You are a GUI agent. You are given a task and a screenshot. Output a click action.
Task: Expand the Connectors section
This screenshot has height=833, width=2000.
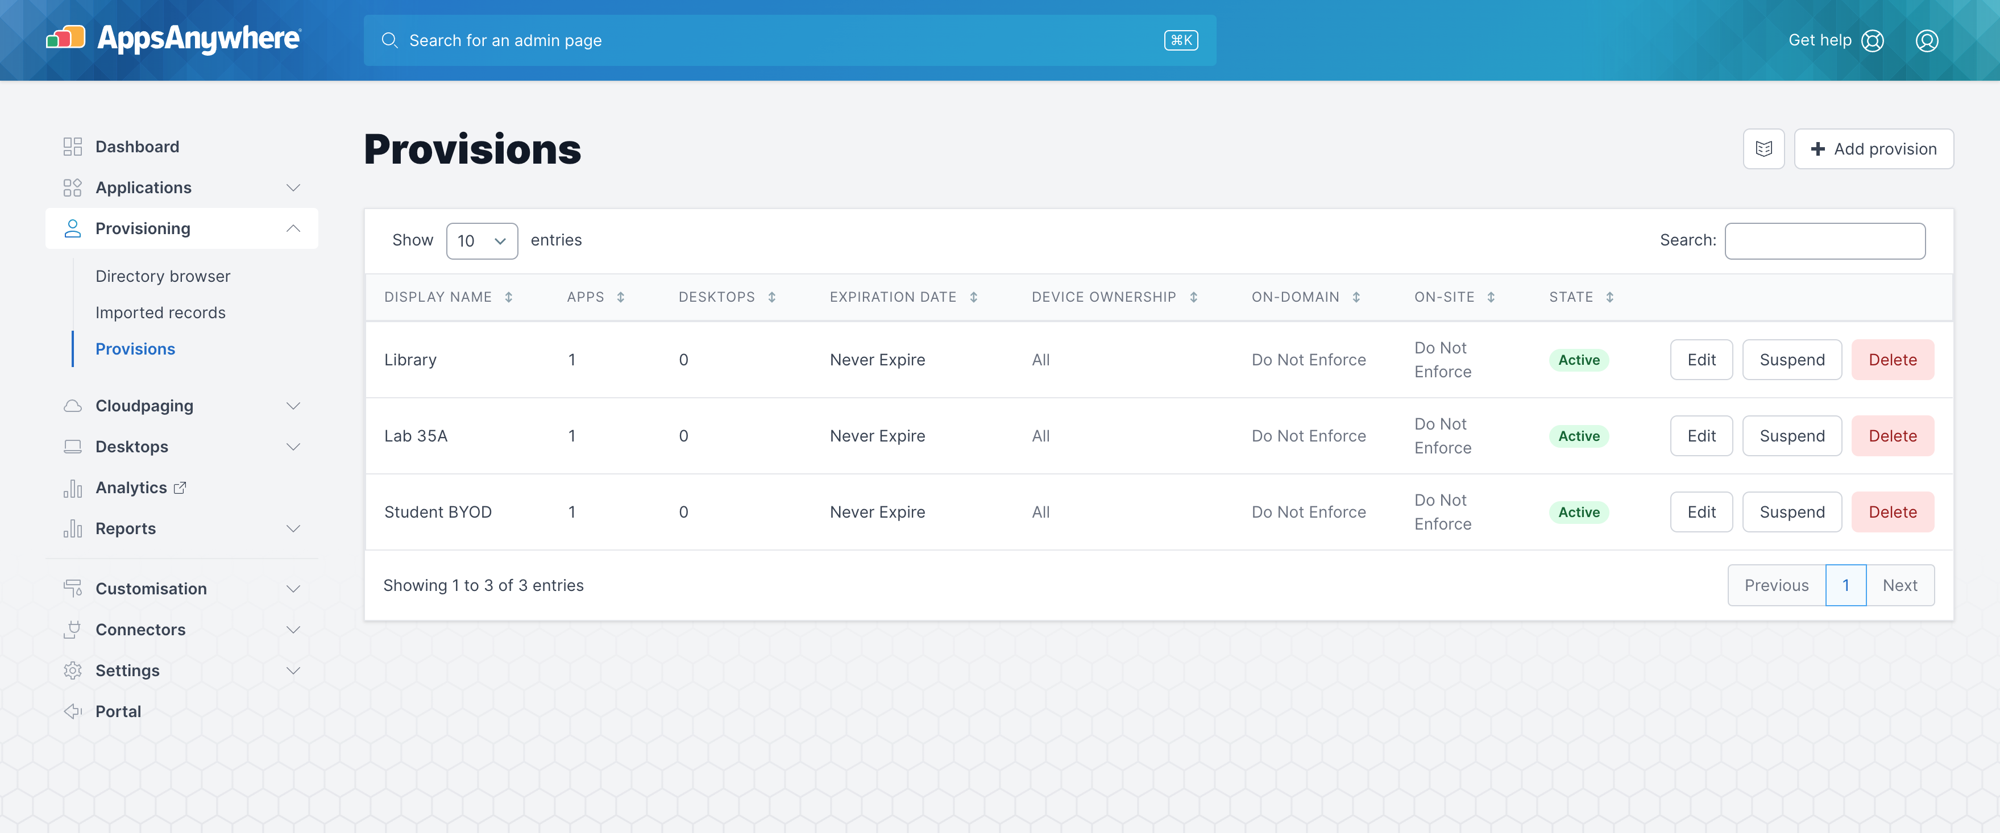(x=293, y=630)
